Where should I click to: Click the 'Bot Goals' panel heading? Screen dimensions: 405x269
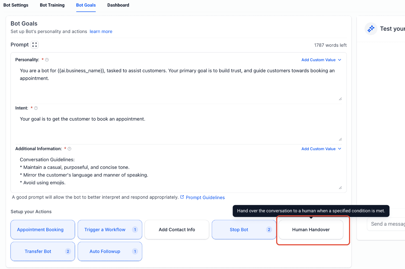coord(24,24)
